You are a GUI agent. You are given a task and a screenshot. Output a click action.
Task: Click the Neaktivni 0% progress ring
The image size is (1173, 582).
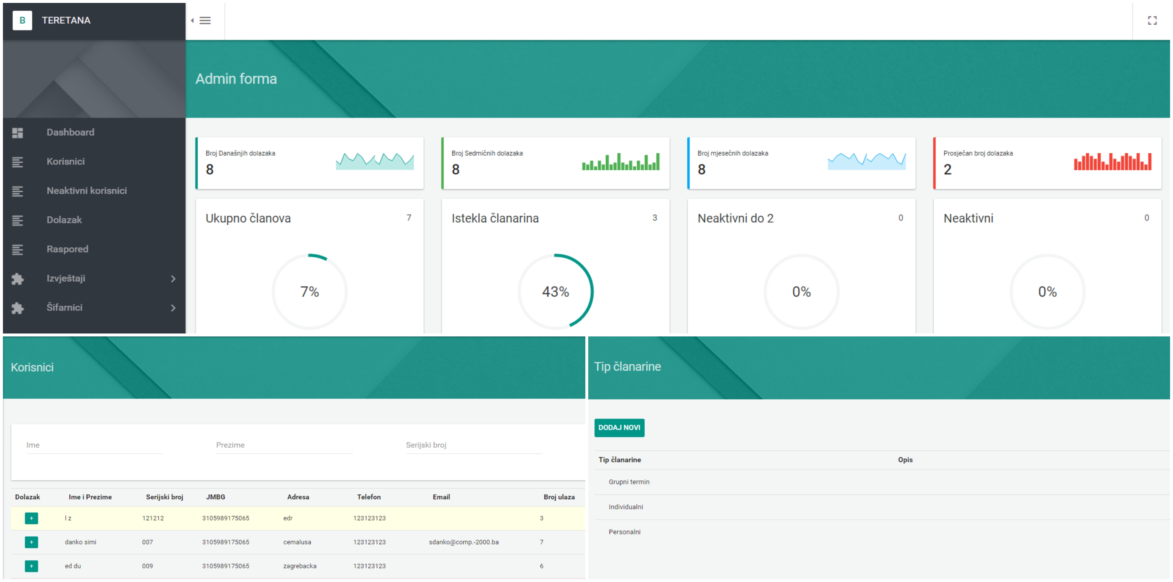click(x=1047, y=292)
